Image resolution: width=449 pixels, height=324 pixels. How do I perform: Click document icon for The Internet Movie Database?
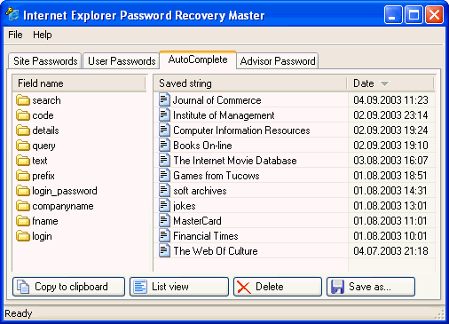click(x=164, y=160)
